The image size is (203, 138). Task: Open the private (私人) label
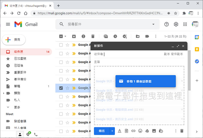tap(17, 100)
